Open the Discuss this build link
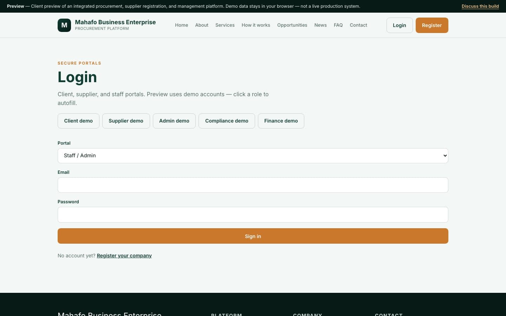The height and width of the screenshot is (316, 506). point(480,6)
